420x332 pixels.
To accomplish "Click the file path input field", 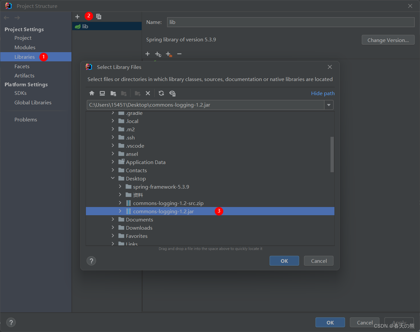I will pyautogui.click(x=206, y=105).
